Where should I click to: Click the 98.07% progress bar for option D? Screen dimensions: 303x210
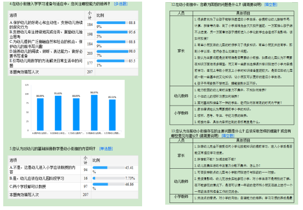coord(112,51)
